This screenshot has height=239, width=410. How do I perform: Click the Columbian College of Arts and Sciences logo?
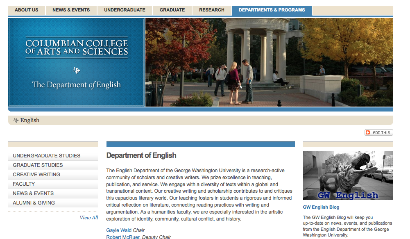coord(77,48)
